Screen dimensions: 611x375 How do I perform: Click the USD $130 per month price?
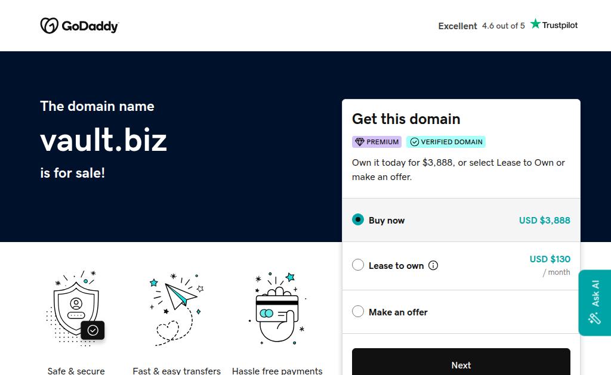pos(550,259)
